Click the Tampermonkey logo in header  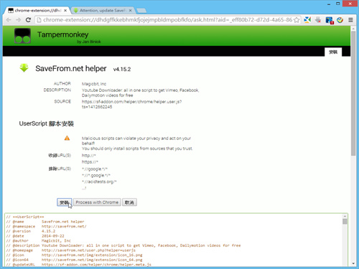22,36
